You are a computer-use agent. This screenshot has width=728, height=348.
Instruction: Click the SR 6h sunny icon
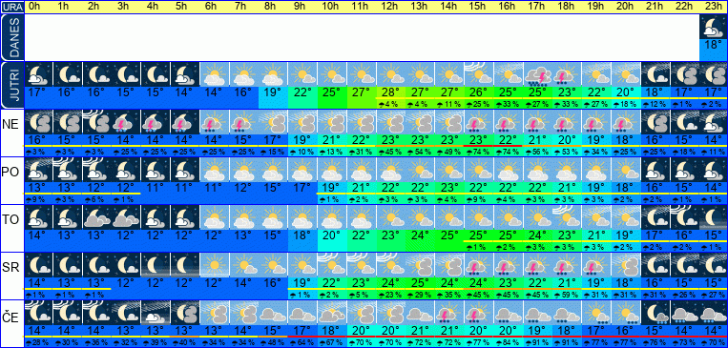215,265
